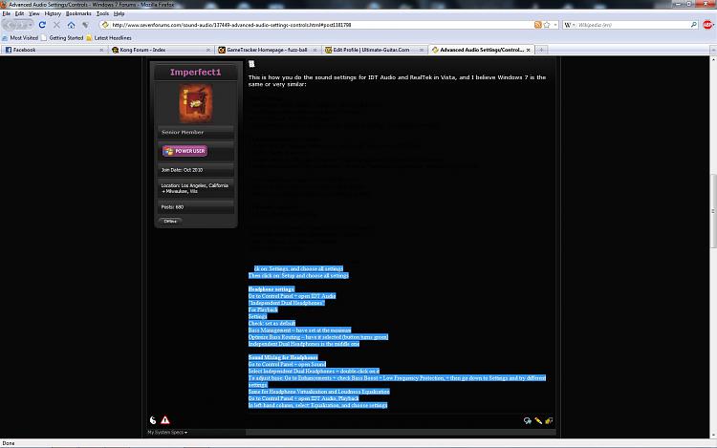Close the Facebook tab

[101, 50]
